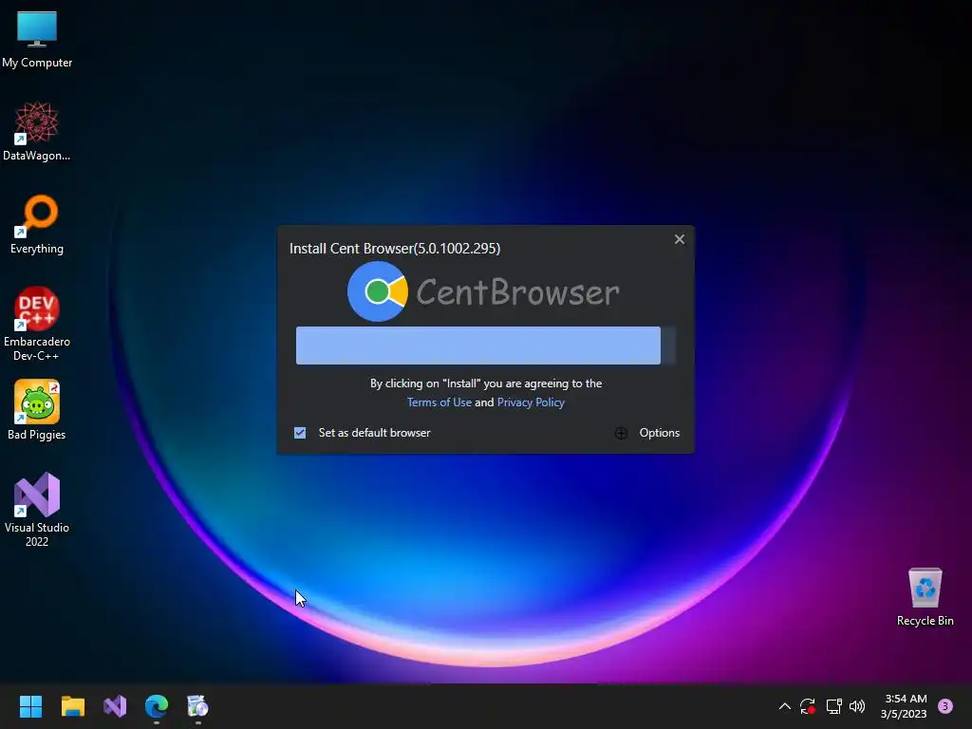Open the clock showing 3:54 AM
Viewport: 972px width, 729px height.
[x=904, y=706]
